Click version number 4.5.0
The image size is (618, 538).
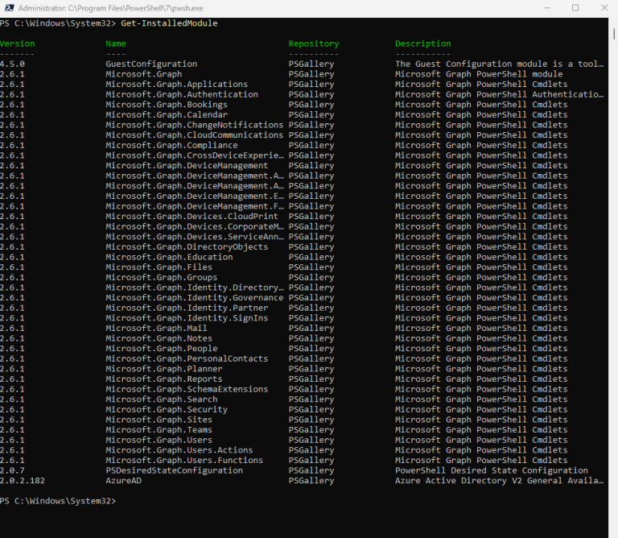(x=12, y=64)
